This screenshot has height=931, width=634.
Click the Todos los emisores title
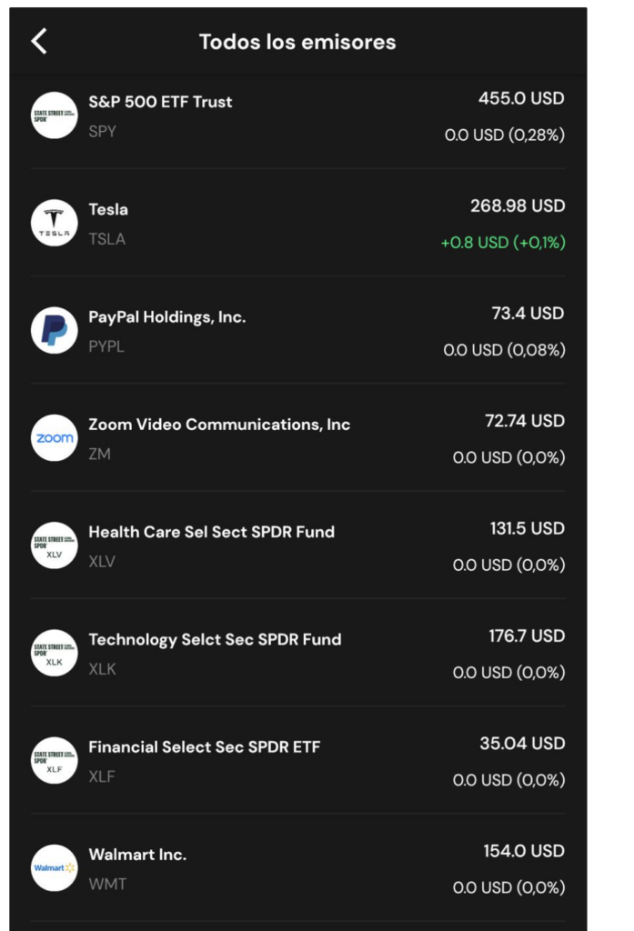pyautogui.click(x=297, y=42)
